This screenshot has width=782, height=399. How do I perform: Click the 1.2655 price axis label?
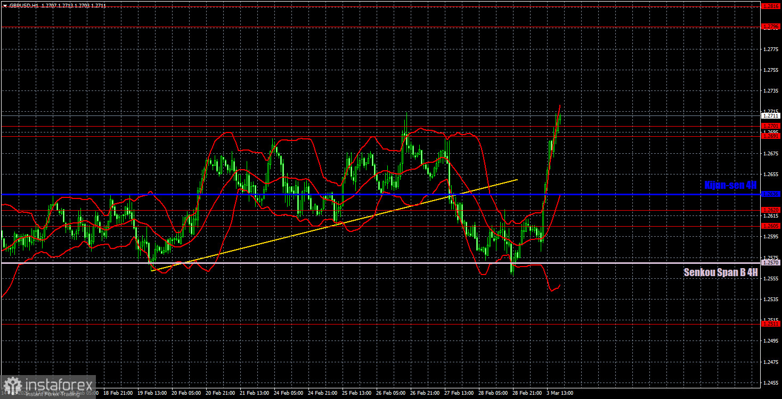click(771, 174)
